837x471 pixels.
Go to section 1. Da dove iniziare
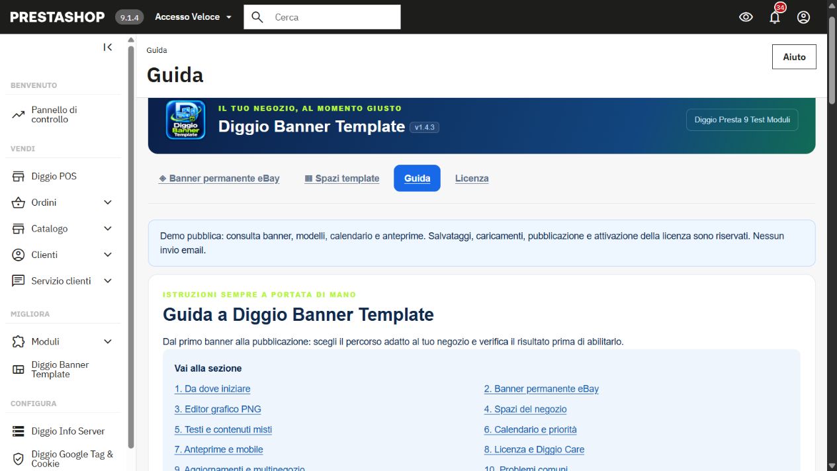click(x=212, y=389)
